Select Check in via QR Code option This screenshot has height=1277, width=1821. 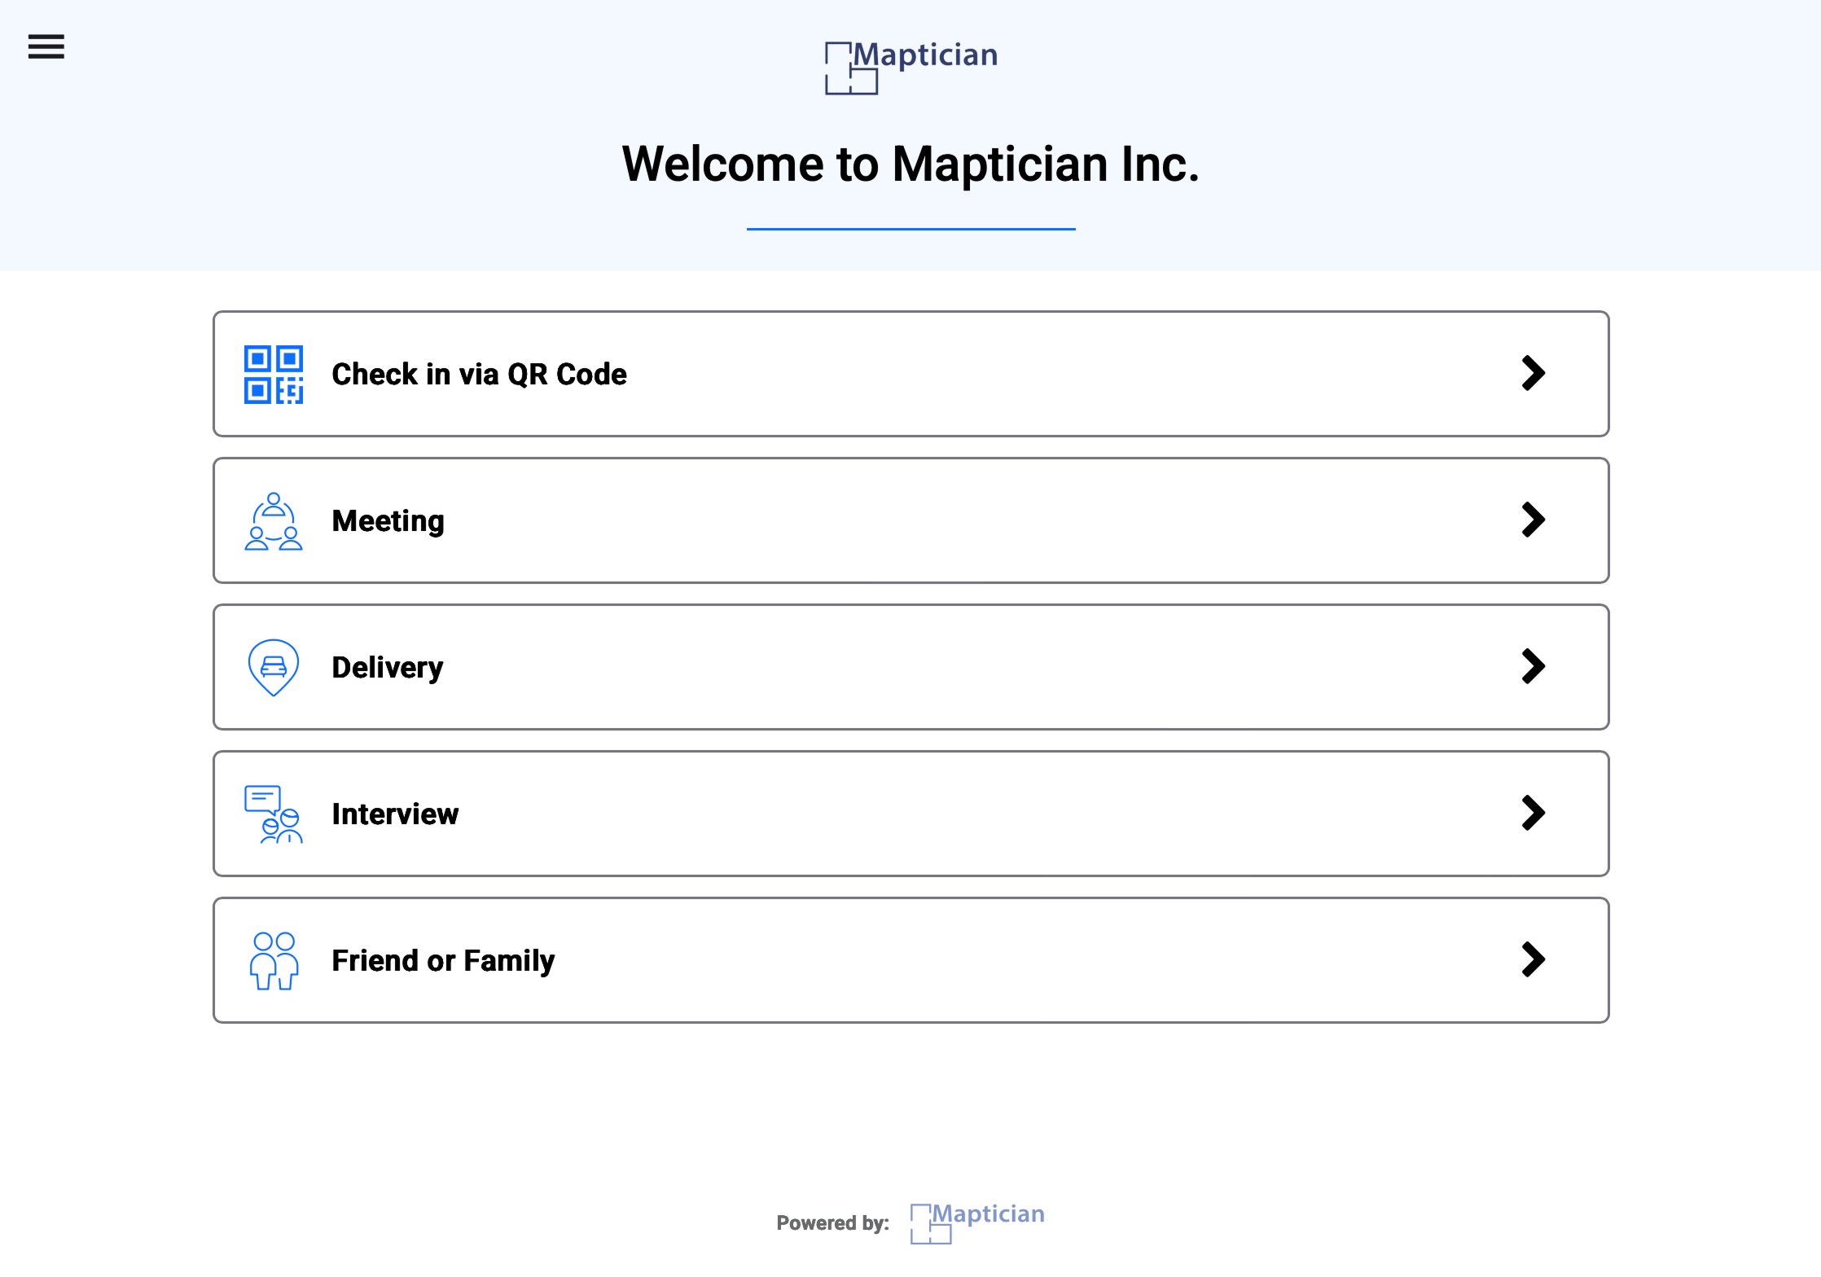[x=910, y=374]
